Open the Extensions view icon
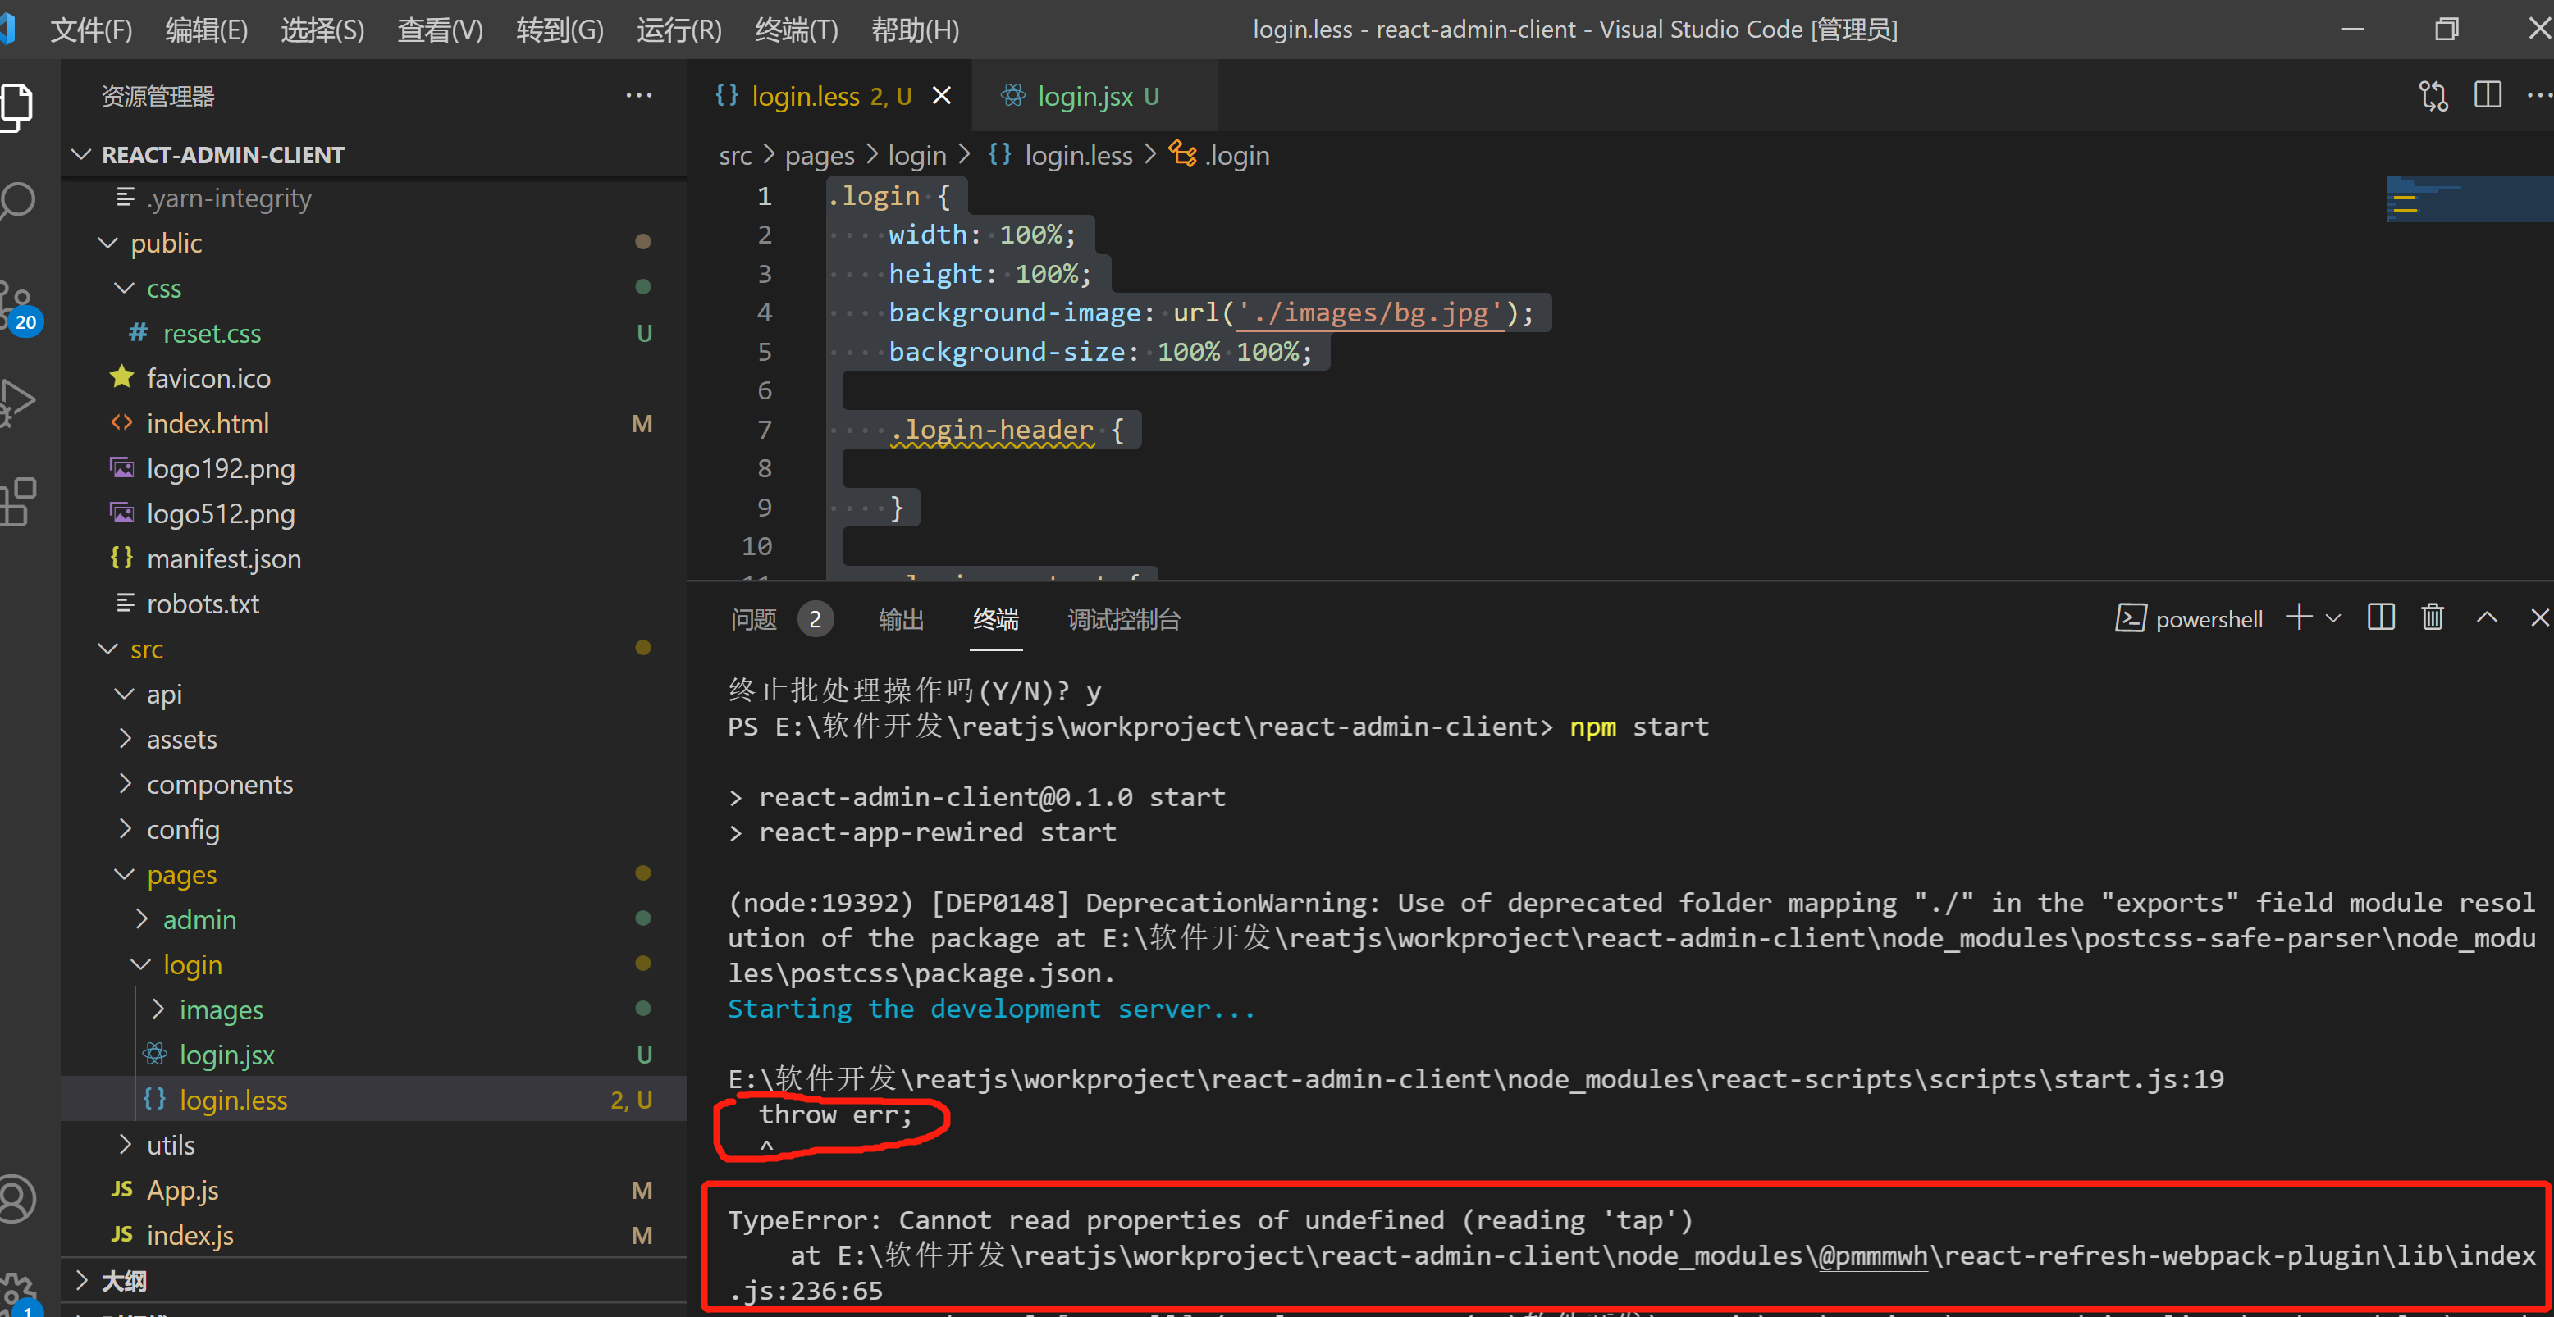Screen dimensions: 2554x1317 [x=18, y=501]
